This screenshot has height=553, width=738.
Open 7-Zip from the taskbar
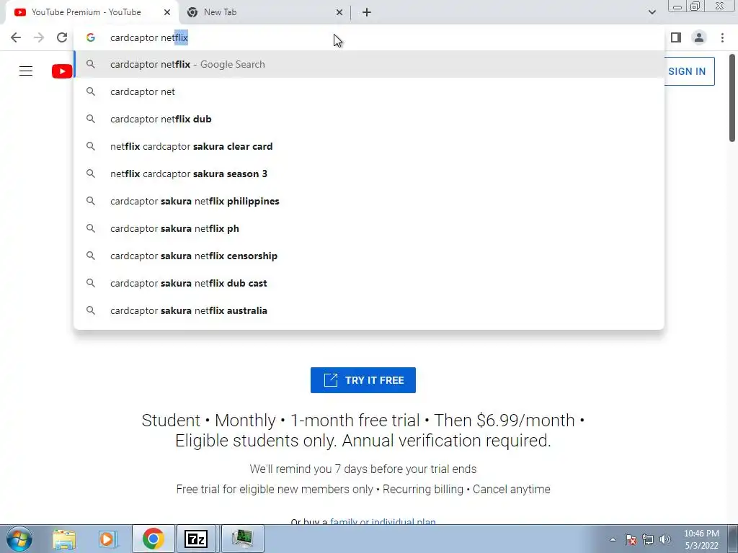coord(196,539)
